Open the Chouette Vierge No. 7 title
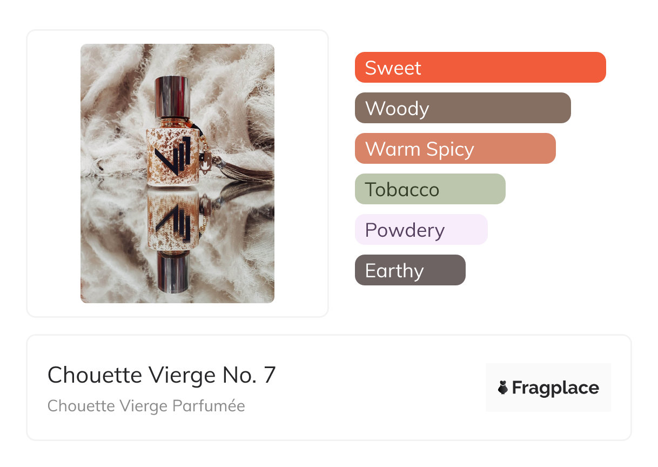This screenshot has width=658, height=467. pos(162,375)
